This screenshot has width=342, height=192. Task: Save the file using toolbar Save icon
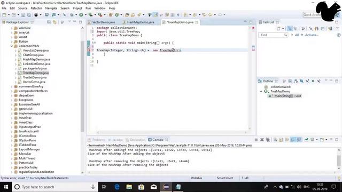pos(23,15)
